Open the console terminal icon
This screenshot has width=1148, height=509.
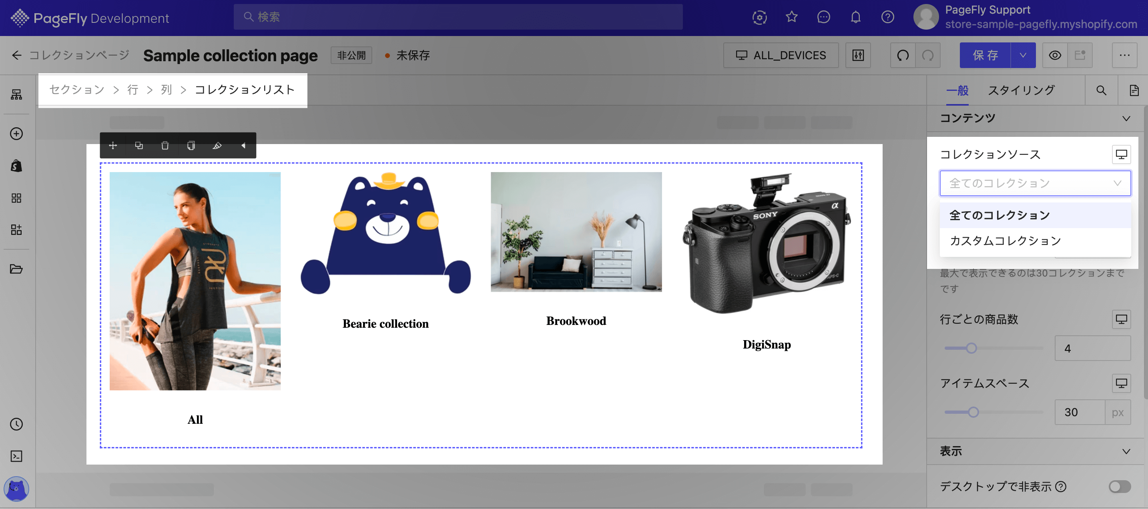16,456
